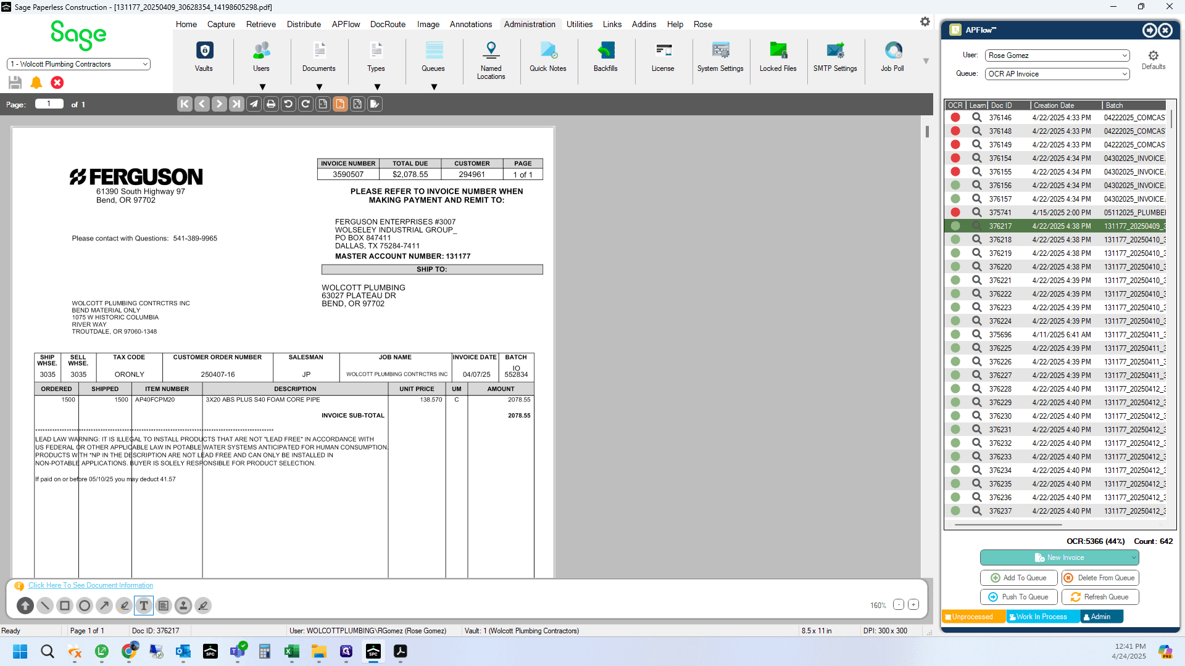The height and width of the screenshot is (666, 1185).
Task: Click the edit document pencil icon
Action: pos(375,104)
